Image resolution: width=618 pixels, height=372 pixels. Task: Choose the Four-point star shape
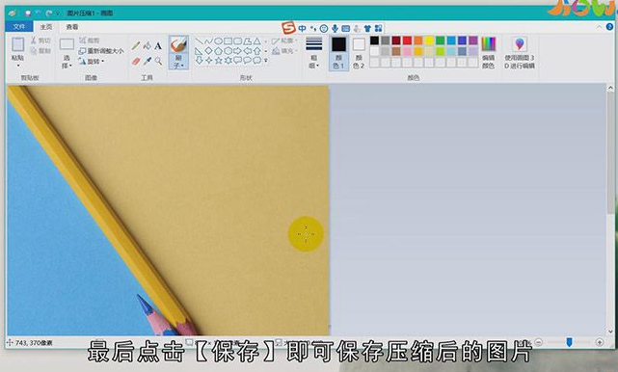[208, 61]
